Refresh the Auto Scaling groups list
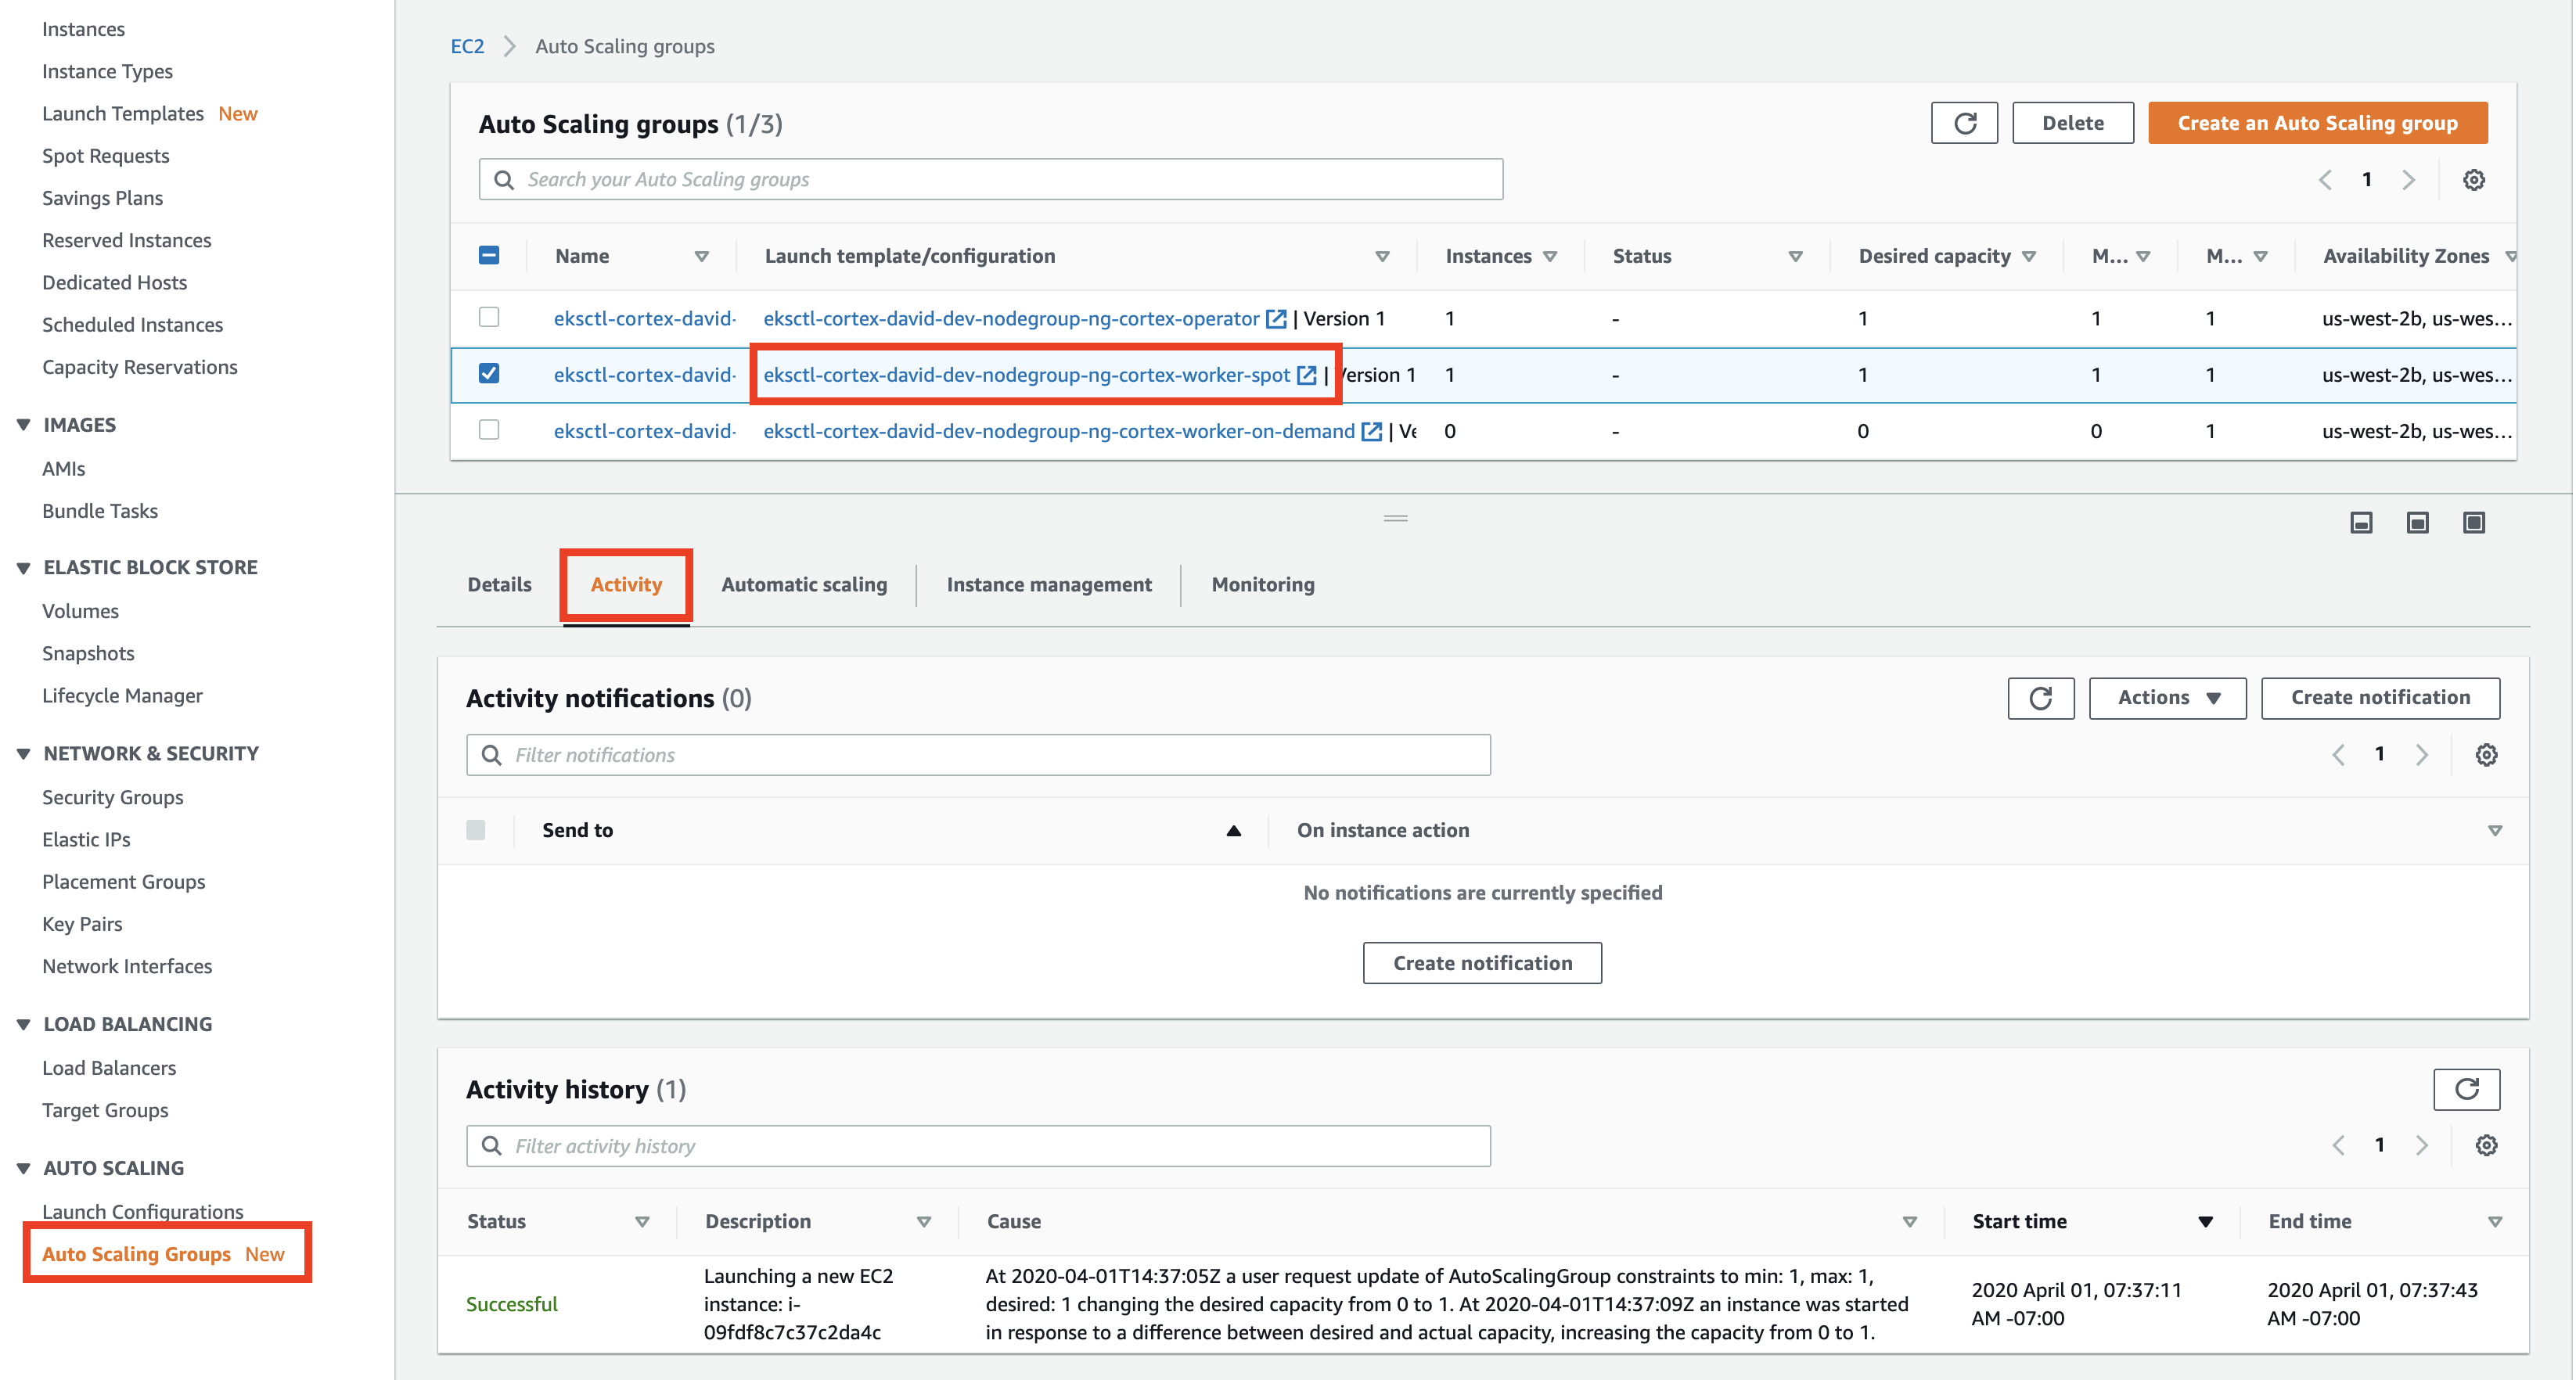 pos(1963,123)
